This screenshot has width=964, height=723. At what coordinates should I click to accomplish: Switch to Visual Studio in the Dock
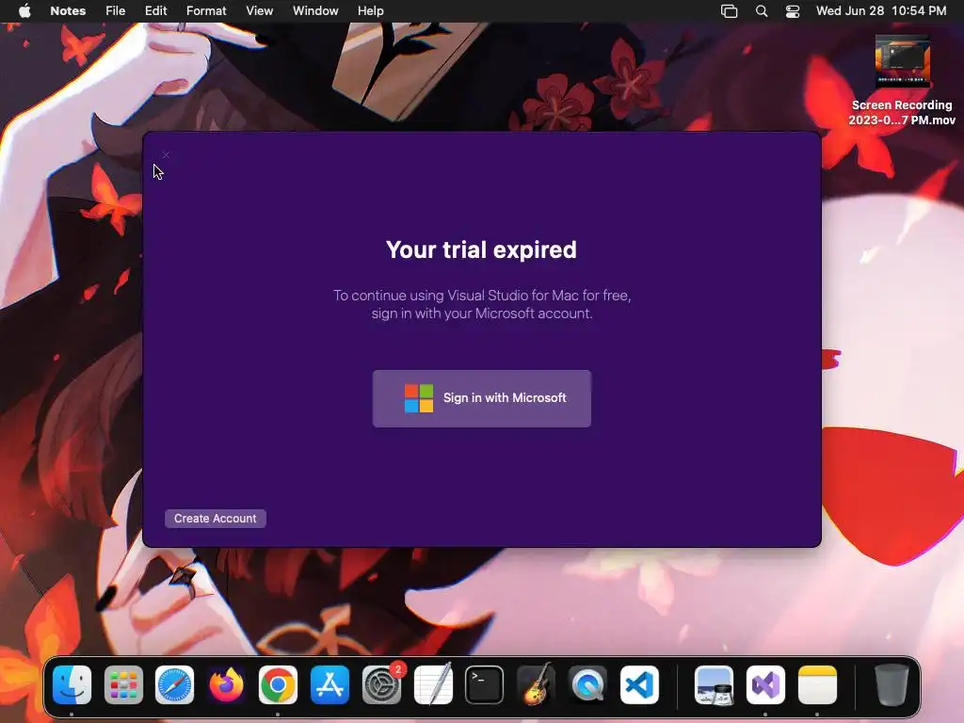coord(765,685)
